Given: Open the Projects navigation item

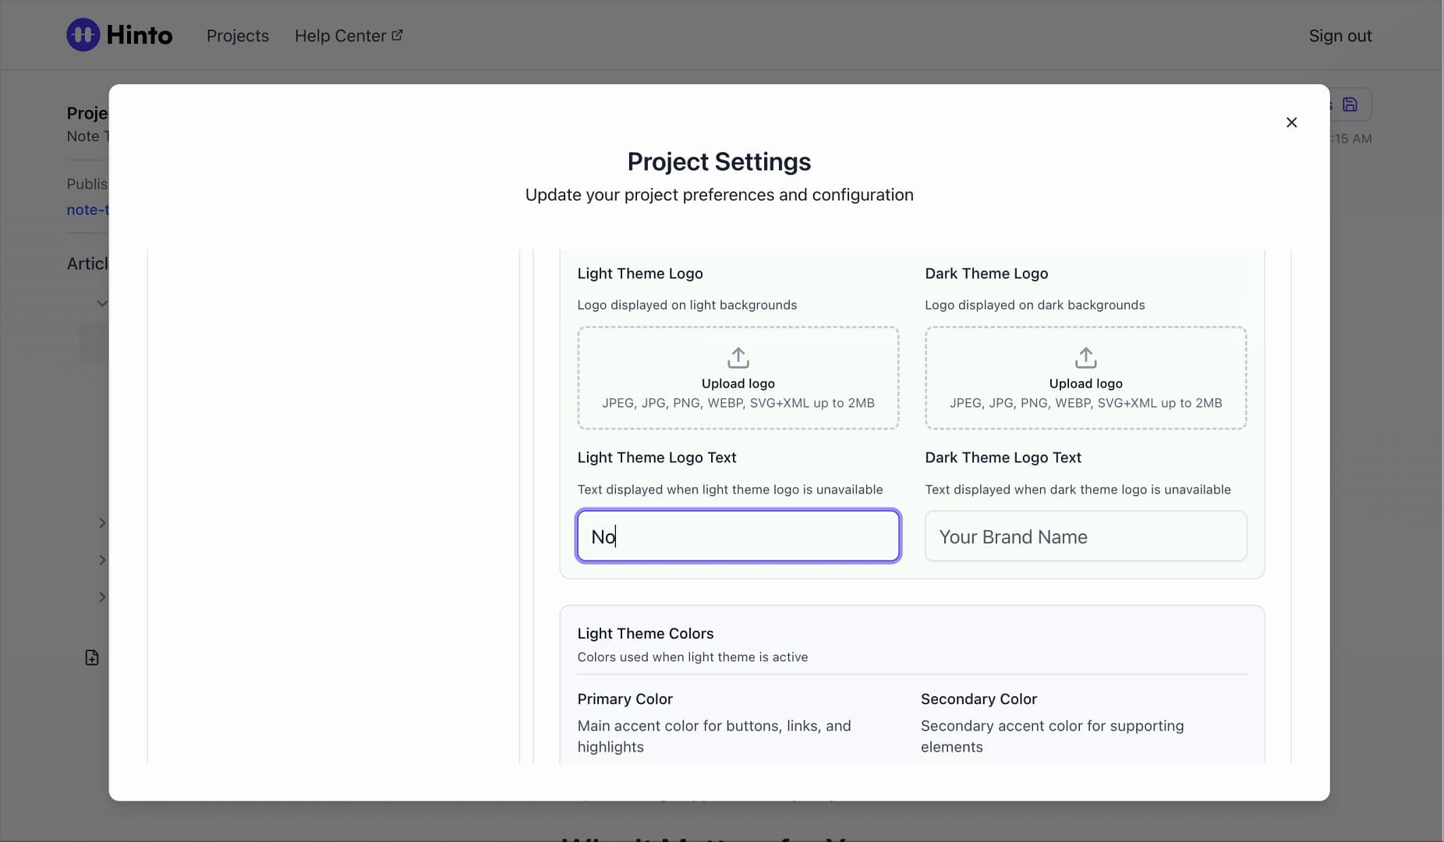Looking at the screenshot, I should pyautogui.click(x=238, y=36).
